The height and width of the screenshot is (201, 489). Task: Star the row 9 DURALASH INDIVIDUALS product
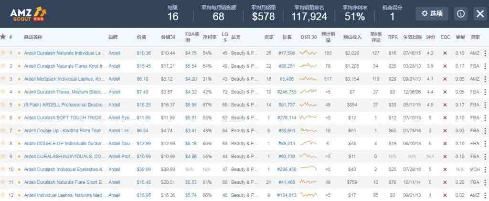pyautogui.click(x=3, y=156)
